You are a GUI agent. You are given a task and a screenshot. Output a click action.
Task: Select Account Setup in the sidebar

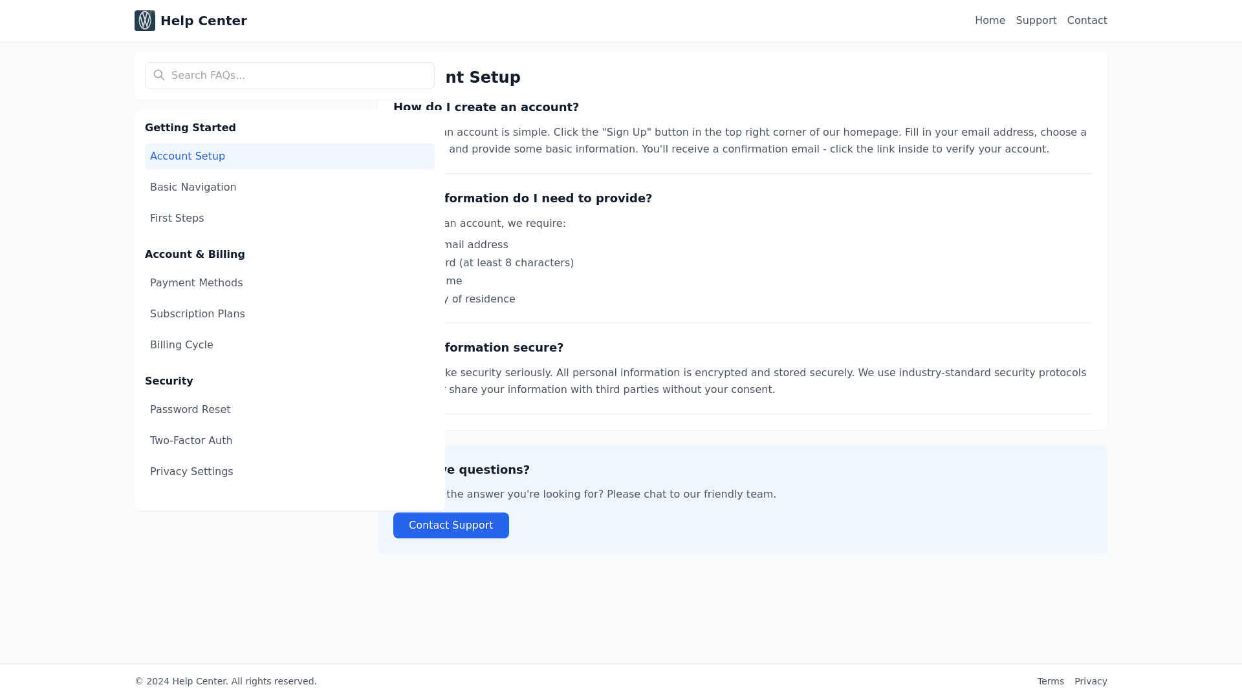pos(187,156)
